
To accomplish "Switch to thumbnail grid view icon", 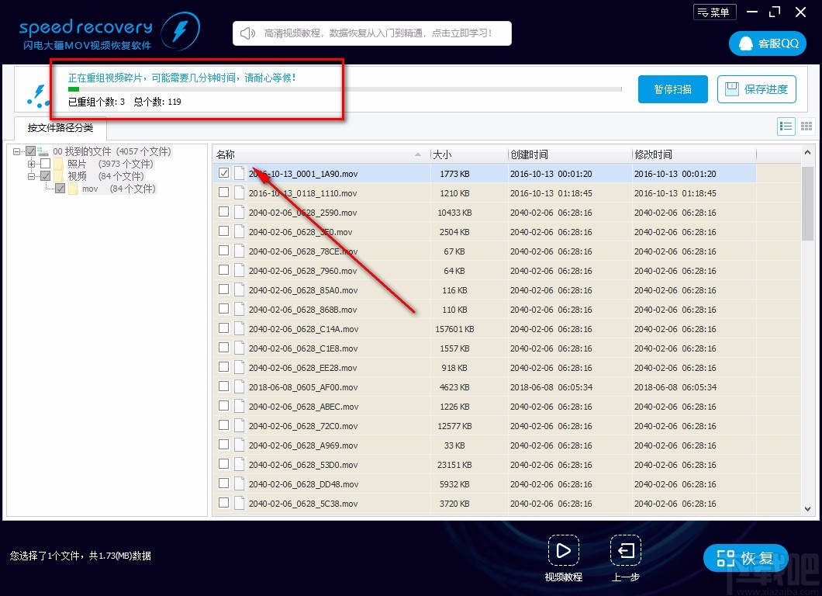I will tap(806, 126).
